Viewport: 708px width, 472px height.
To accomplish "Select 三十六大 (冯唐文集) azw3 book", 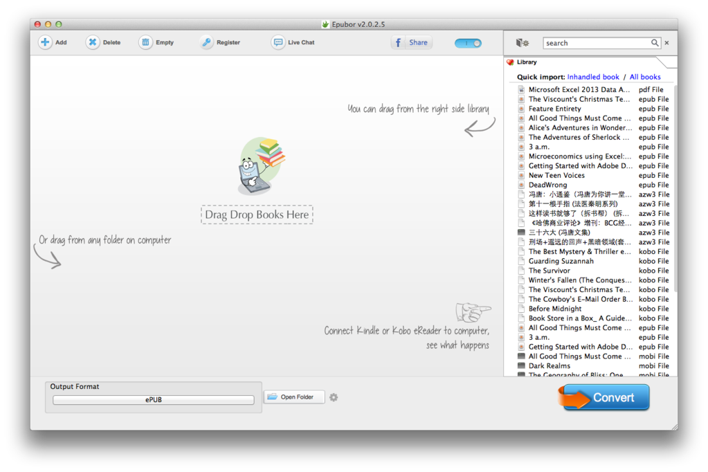I will (593, 232).
